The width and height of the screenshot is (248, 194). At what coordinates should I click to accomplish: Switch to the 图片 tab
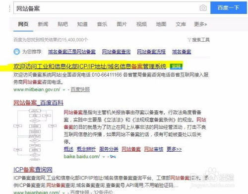(x=122, y=24)
